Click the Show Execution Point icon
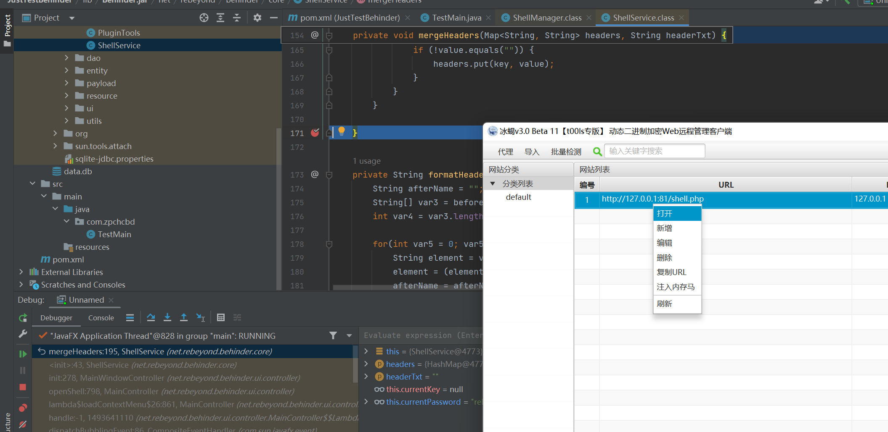This screenshot has height=432, width=888. coord(130,317)
